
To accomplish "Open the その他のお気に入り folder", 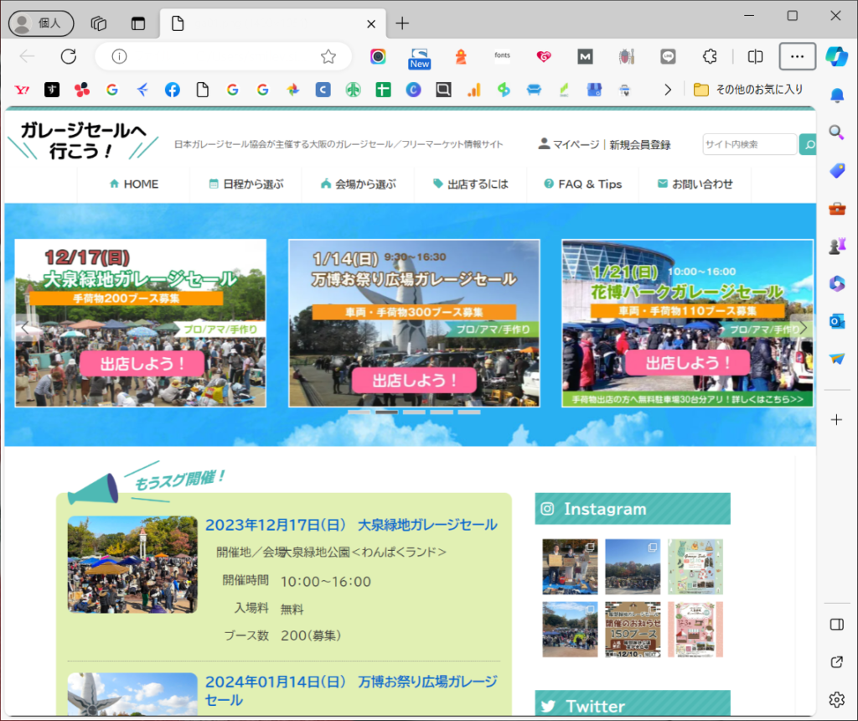I will click(x=748, y=90).
